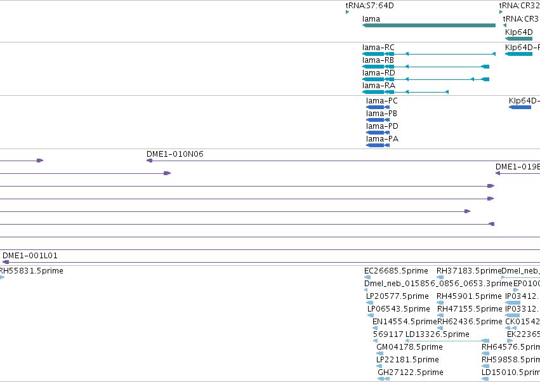Click the IP03412 EST feature bar
Screen dimensions: 540x382
[513, 303]
